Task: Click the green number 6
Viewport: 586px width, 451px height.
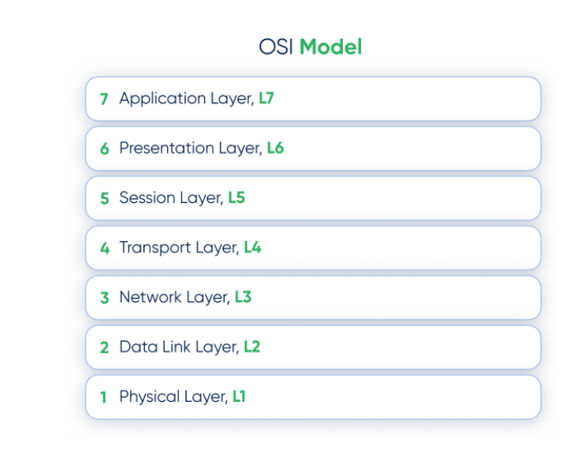Action: coord(105,149)
